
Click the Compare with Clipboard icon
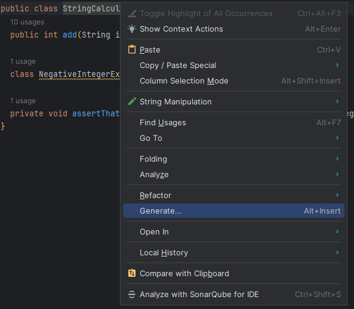point(132,273)
